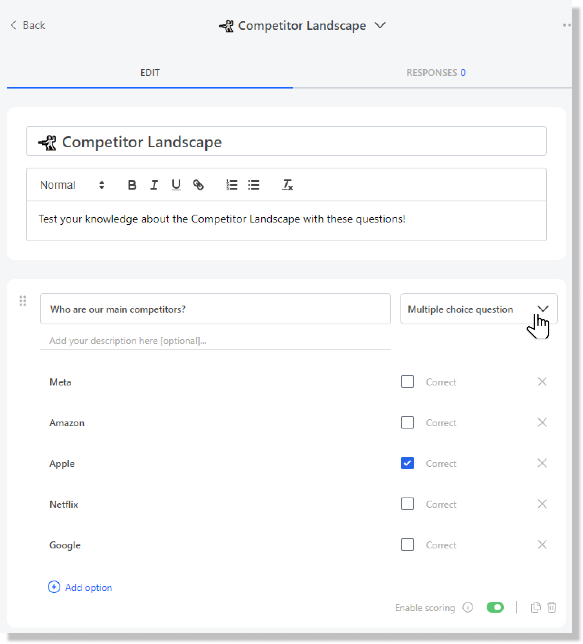The width and height of the screenshot is (583, 644).
Task: Insert a numbered list
Action: (232, 185)
